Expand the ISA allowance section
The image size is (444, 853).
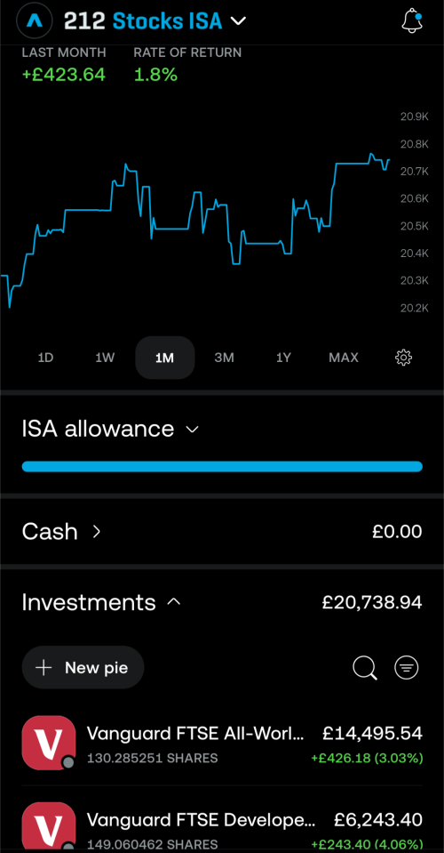(x=111, y=429)
